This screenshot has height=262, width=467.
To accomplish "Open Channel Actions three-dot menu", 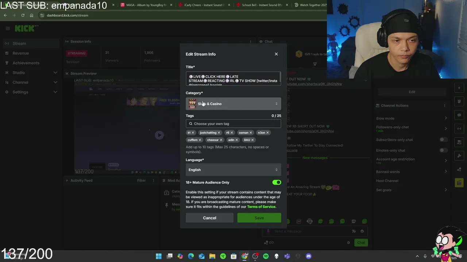I will (x=444, y=106).
